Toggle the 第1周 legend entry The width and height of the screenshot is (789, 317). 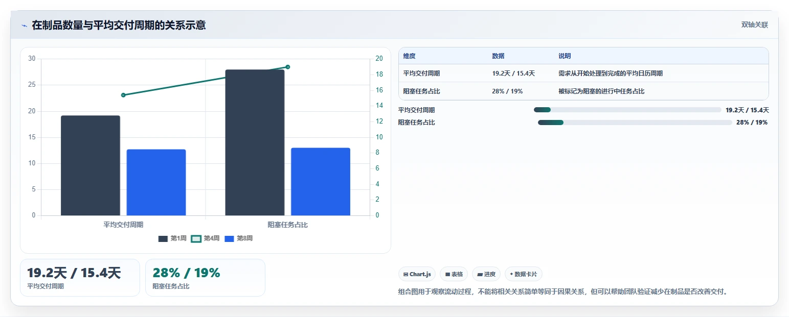pos(173,238)
